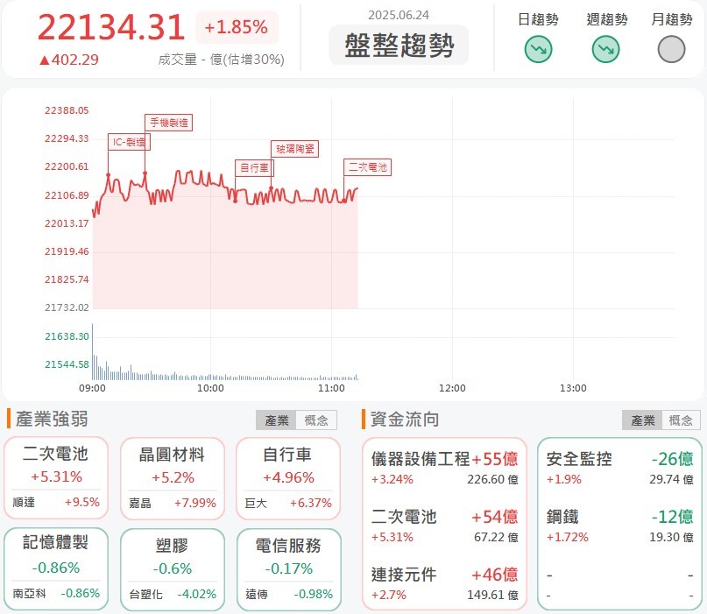
Task: Click stock 嘉晶 +7.99% row
Action: 173,503
